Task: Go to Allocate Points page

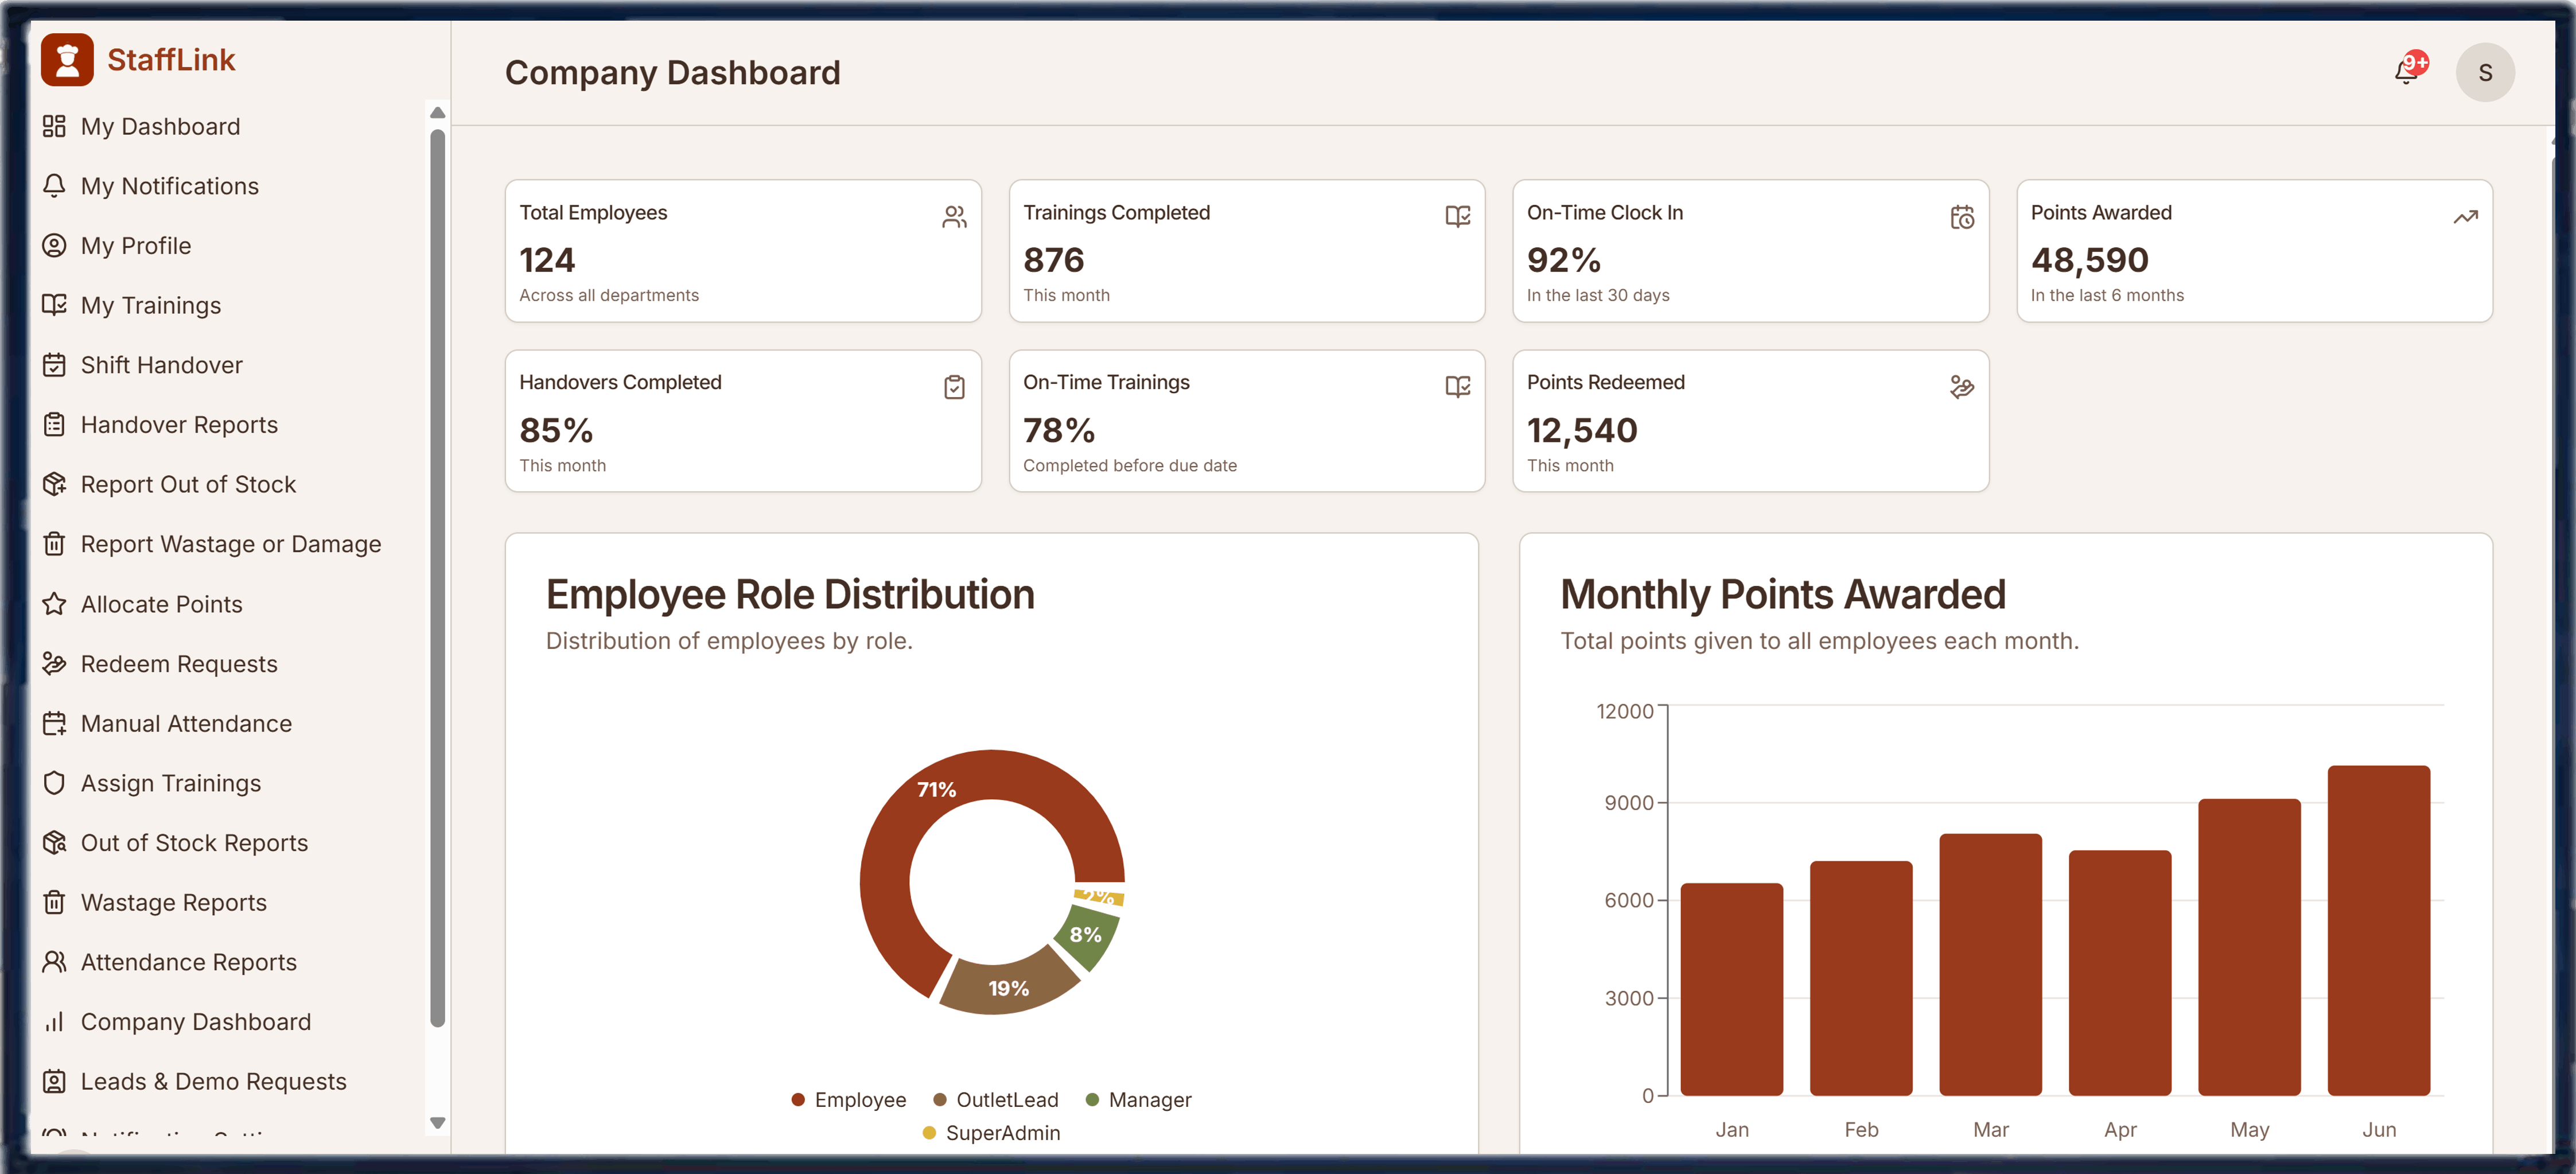Action: tap(161, 604)
